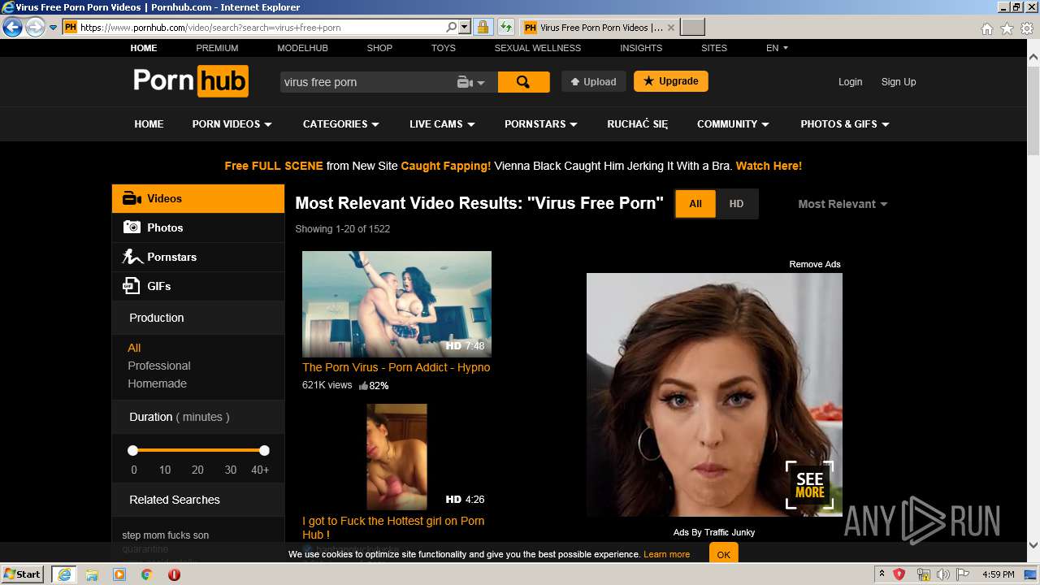This screenshot has width=1040, height=585.
Task: Click the volume speaker tray icon
Action: (943, 574)
